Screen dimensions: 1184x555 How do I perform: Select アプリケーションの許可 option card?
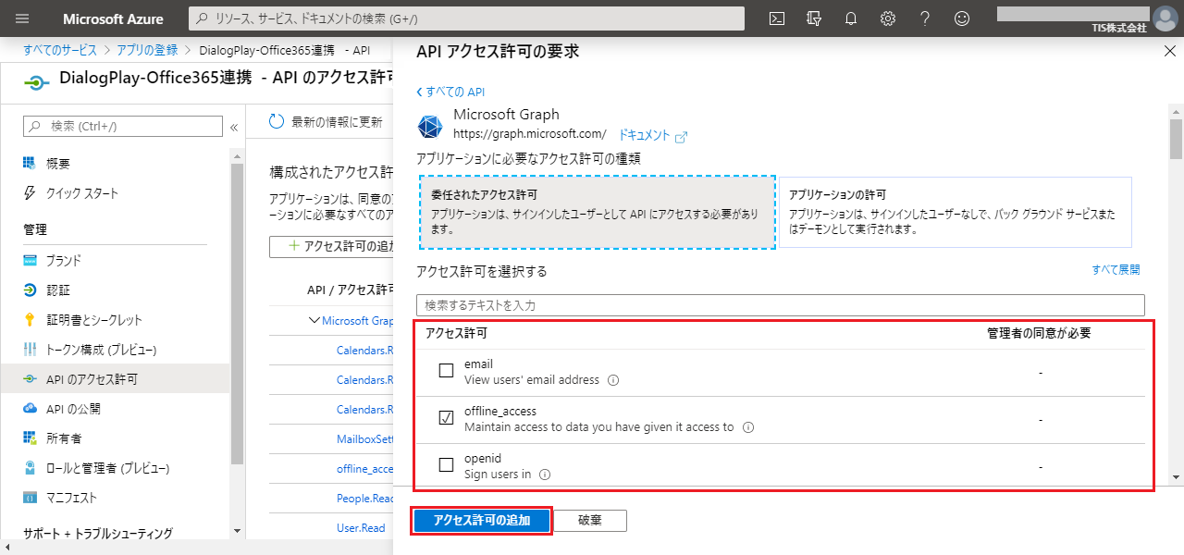coord(955,212)
